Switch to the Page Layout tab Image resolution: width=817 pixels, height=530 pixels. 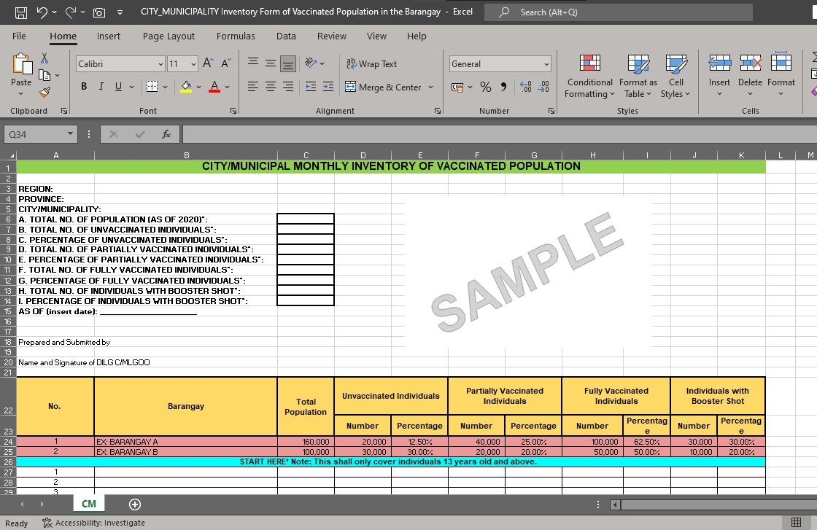coord(169,36)
